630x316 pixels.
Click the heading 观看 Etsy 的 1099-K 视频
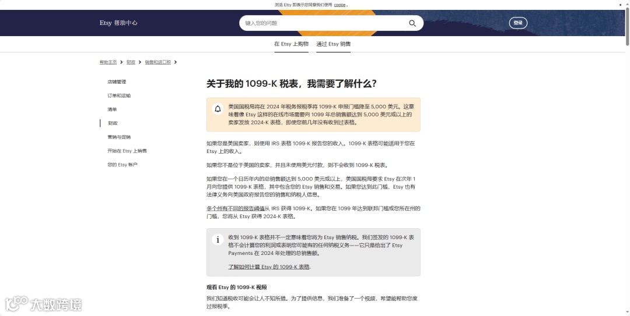tap(237, 287)
